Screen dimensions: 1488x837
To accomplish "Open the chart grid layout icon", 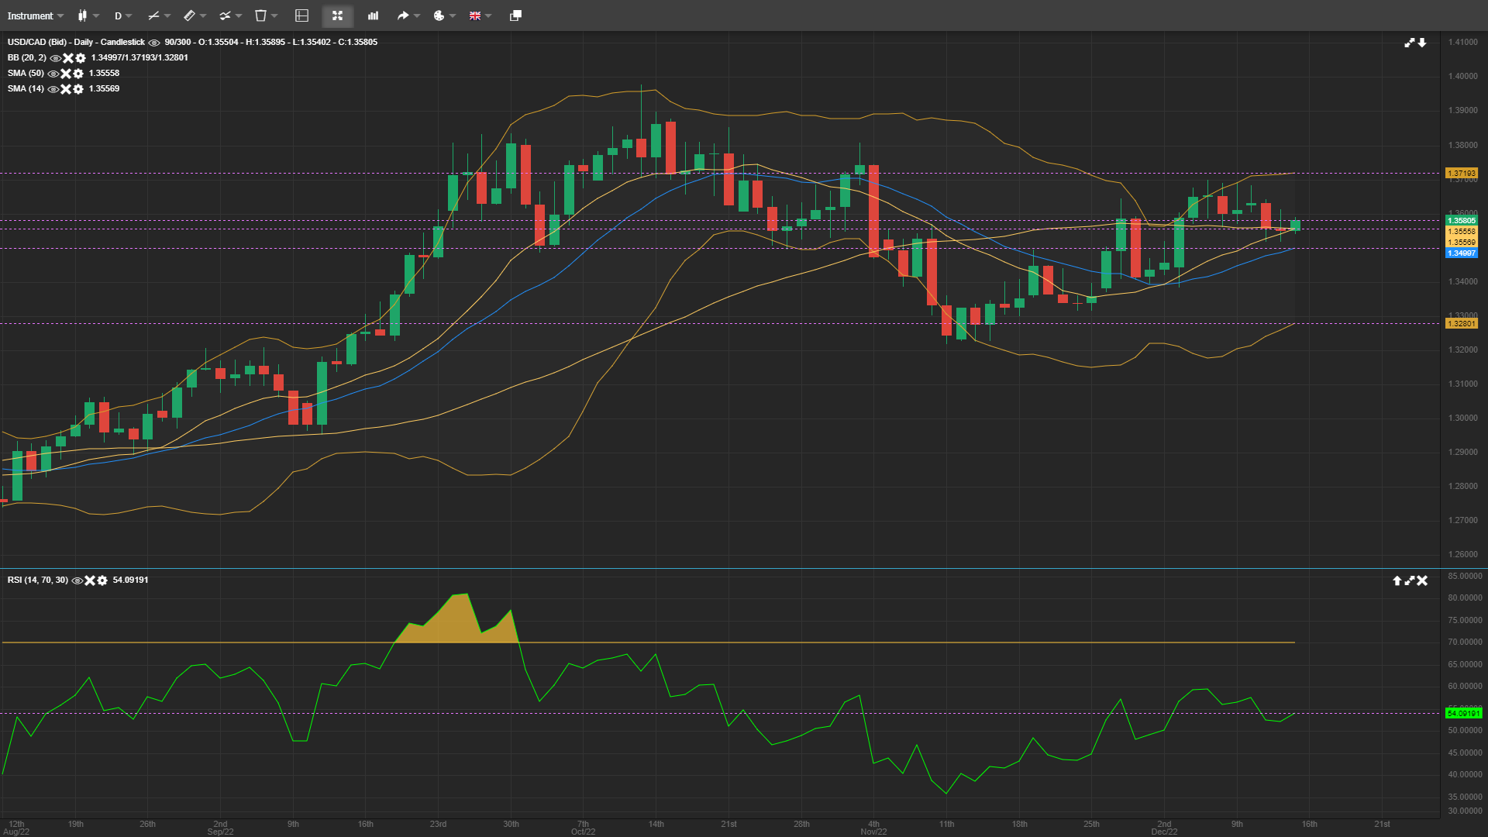I will tap(301, 15).
